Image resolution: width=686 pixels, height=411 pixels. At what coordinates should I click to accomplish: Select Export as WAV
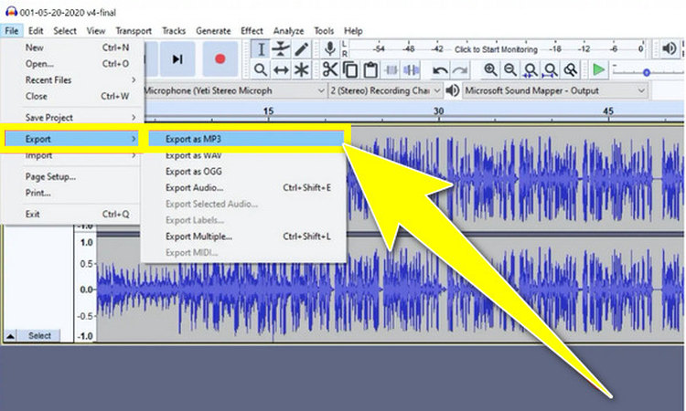click(x=244, y=155)
